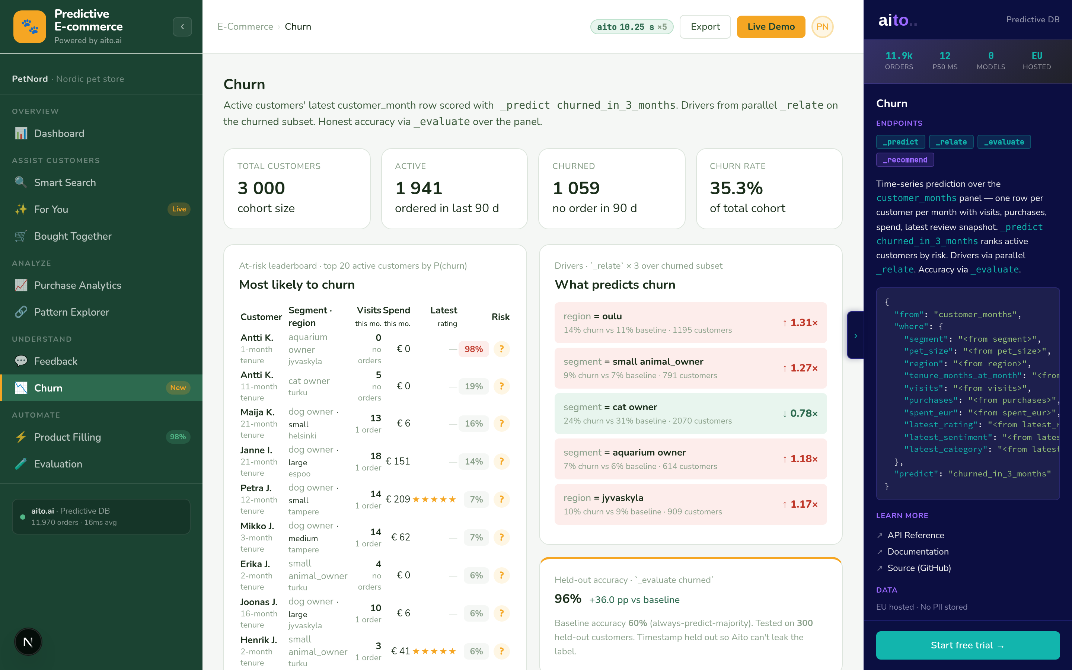Click the aito logo in right panel
This screenshot has width=1072, height=670.
897,20
